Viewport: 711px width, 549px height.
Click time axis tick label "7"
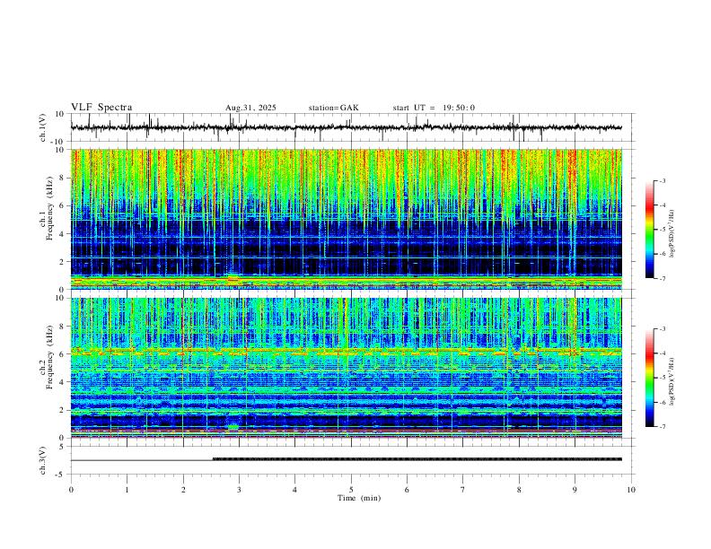[x=463, y=490]
